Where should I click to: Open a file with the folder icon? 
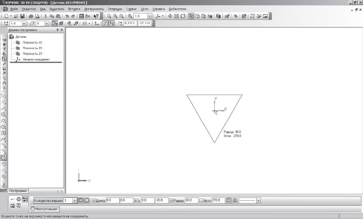(16, 16)
